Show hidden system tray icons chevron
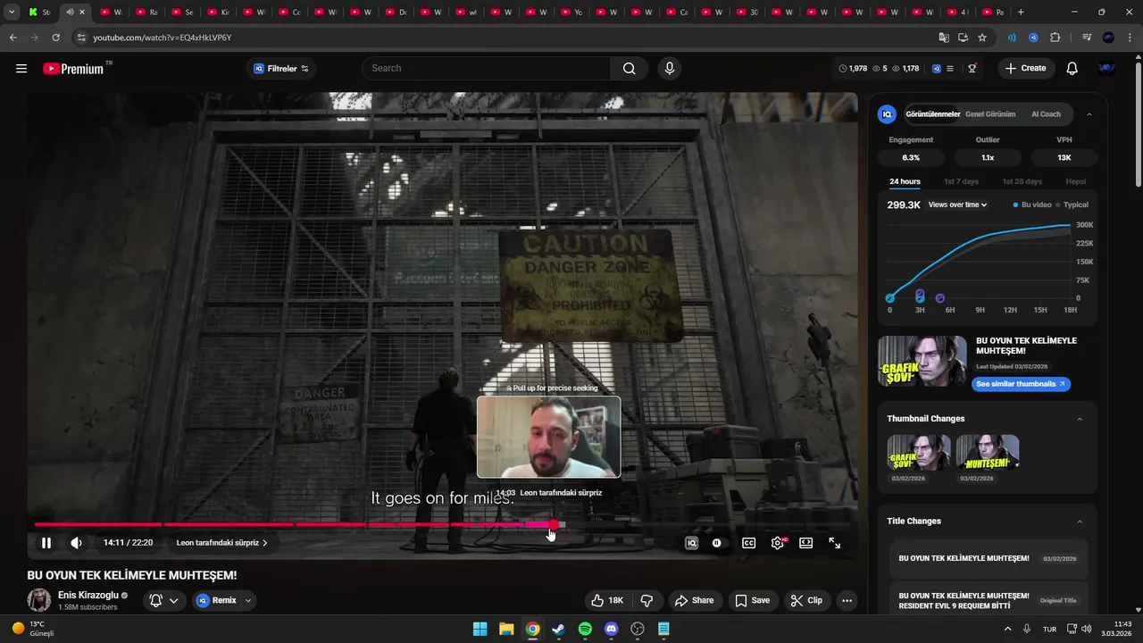The image size is (1143, 643). point(1008,629)
